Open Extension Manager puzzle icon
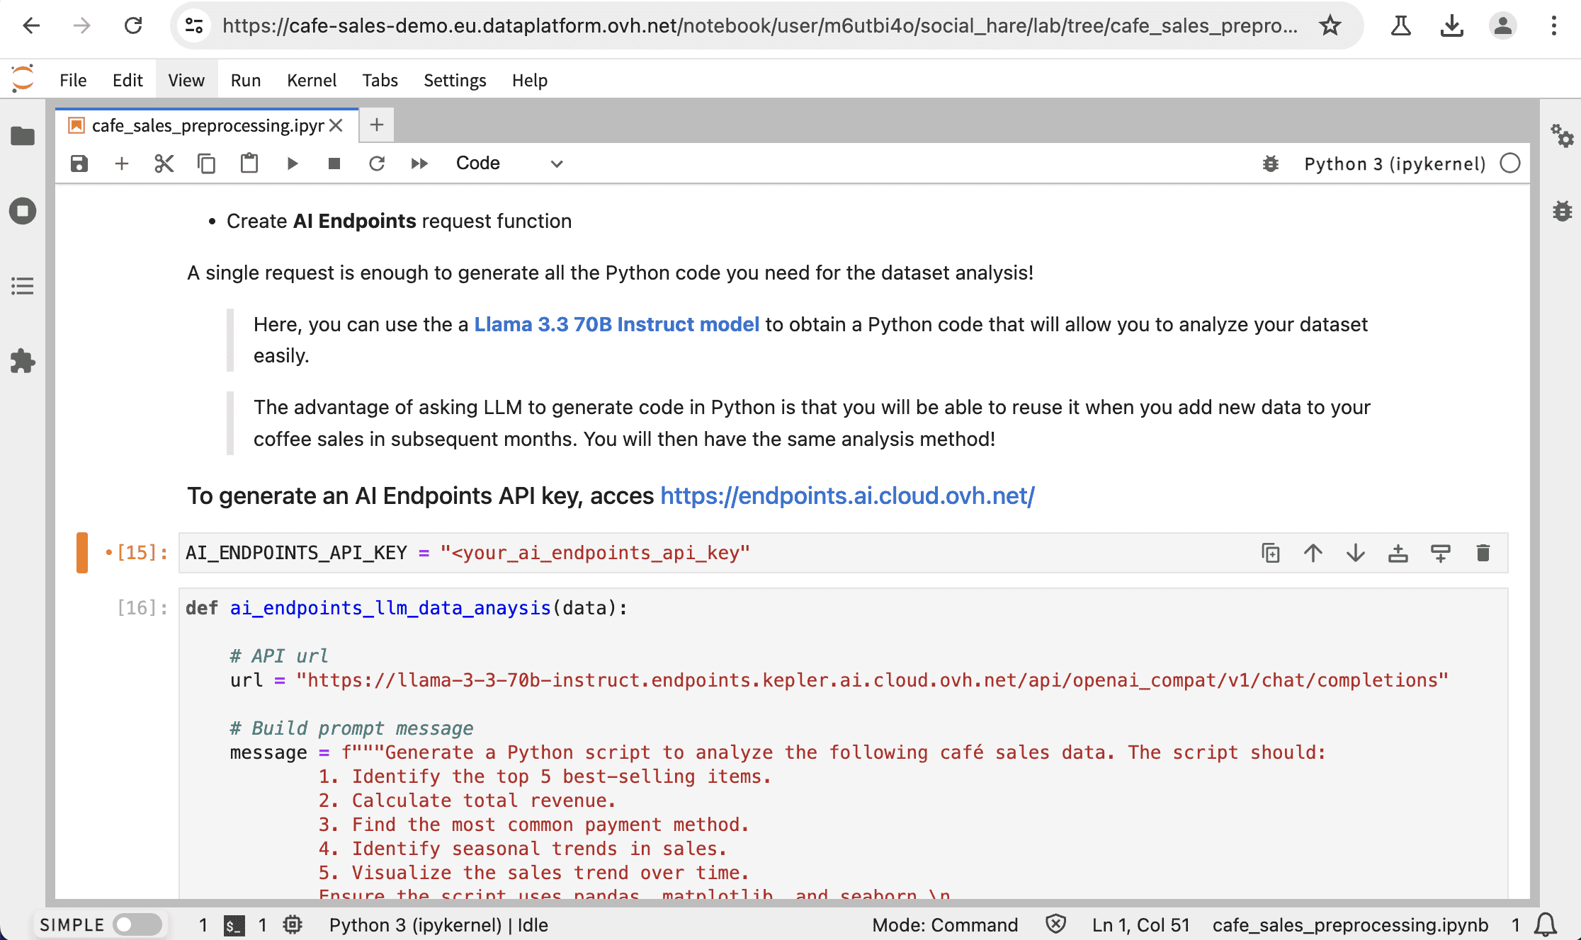The image size is (1581, 940). point(23,361)
